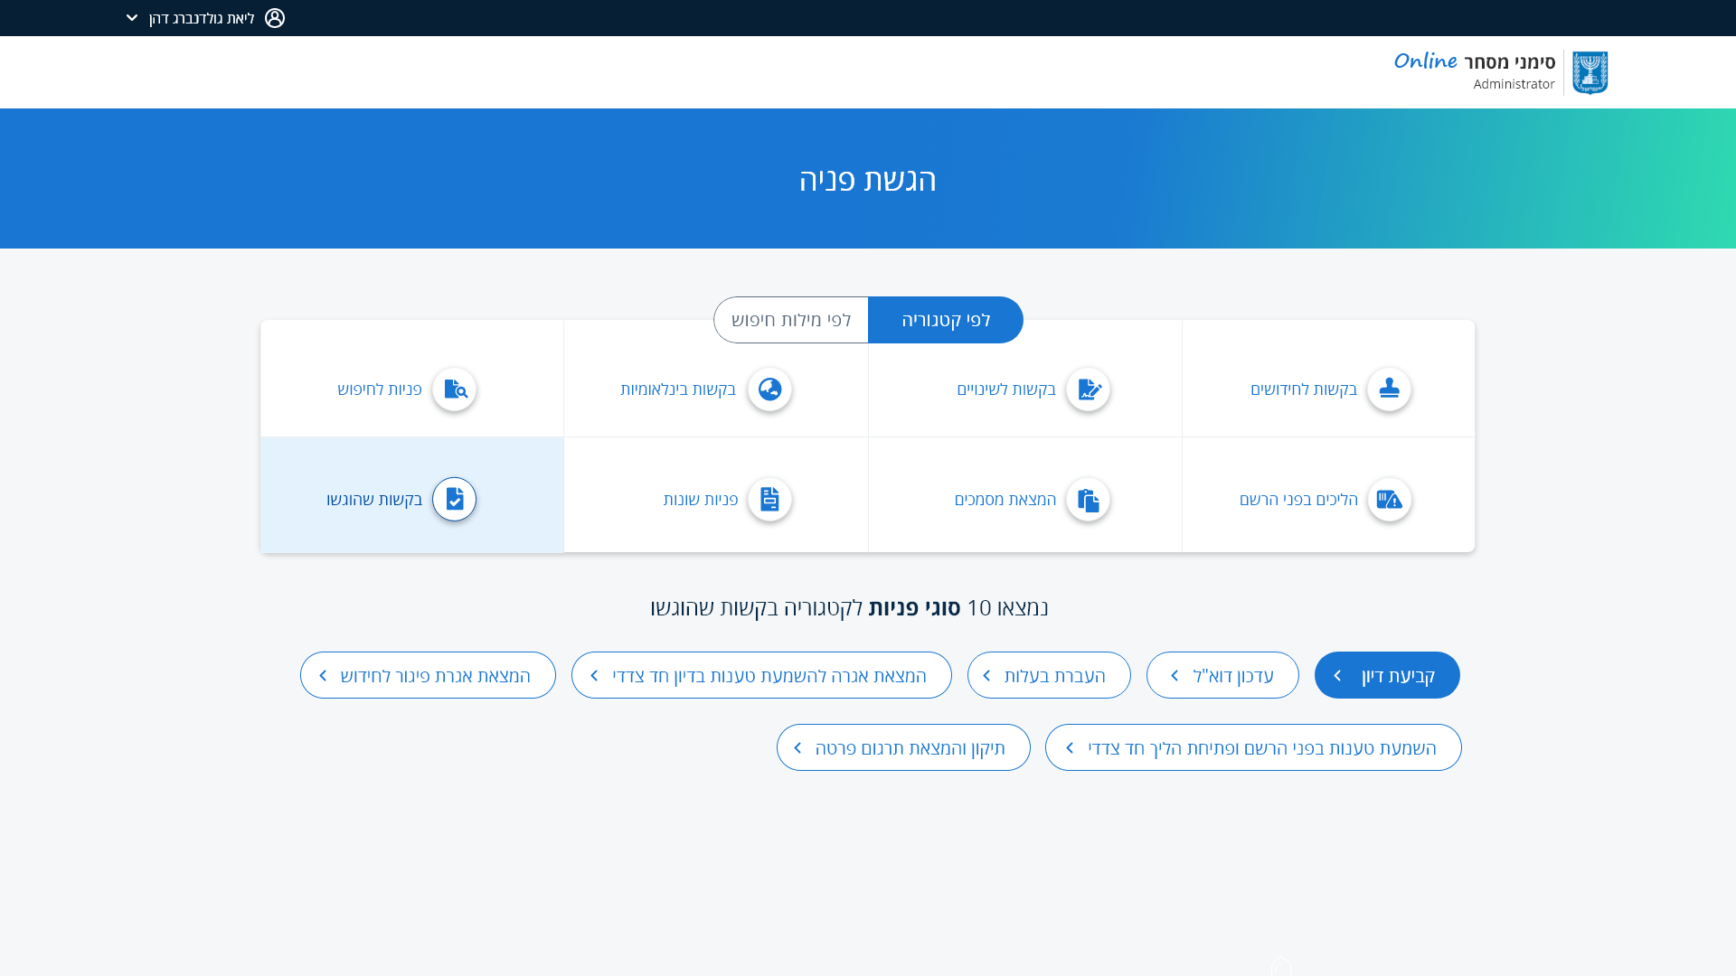Click chevron on העברת בעלות pill
This screenshot has height=976, width=1736.
tap(986, 676)
